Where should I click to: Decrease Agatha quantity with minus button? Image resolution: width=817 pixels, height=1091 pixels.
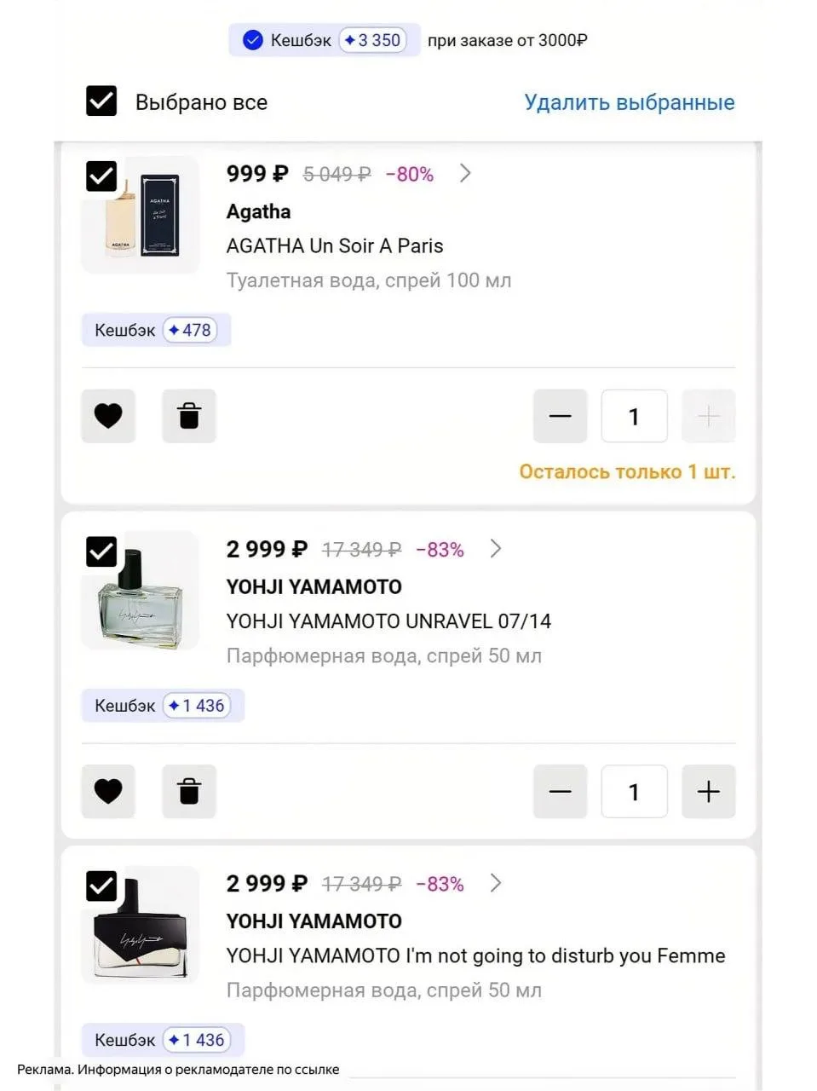(x=560, y=416)
